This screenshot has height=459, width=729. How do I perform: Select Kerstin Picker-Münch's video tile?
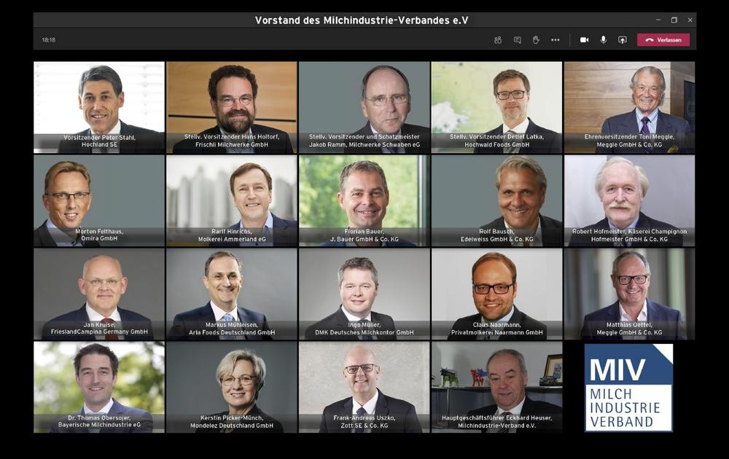pos(232,388)
